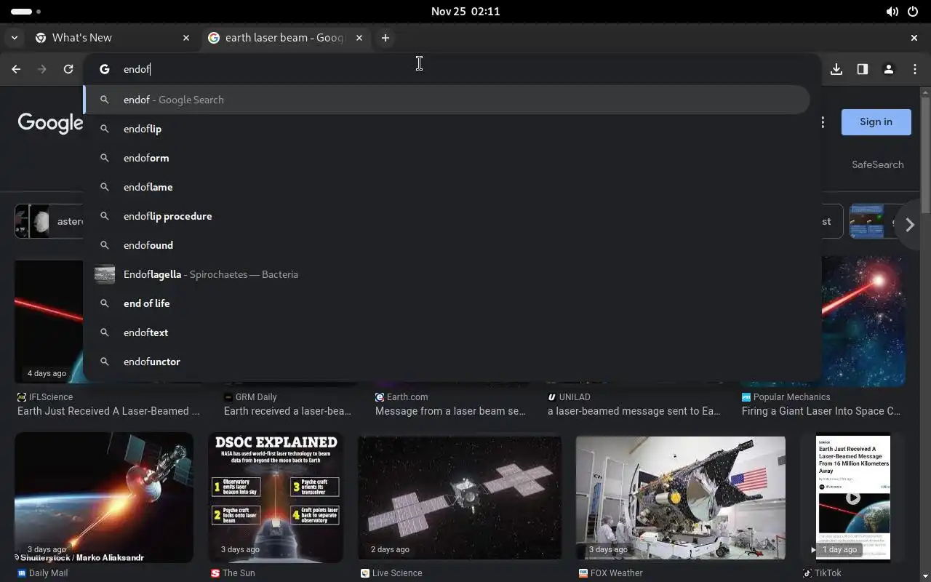Open the SafeSearch setting
The height and width of the screenshot is (582, 931).
click(x=878, y=164)
